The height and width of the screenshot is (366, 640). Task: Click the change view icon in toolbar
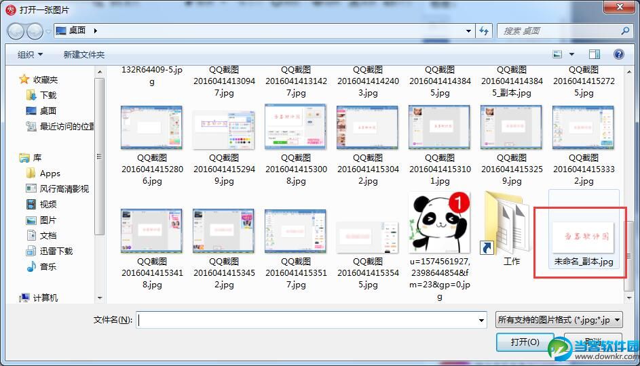point(558,54)
